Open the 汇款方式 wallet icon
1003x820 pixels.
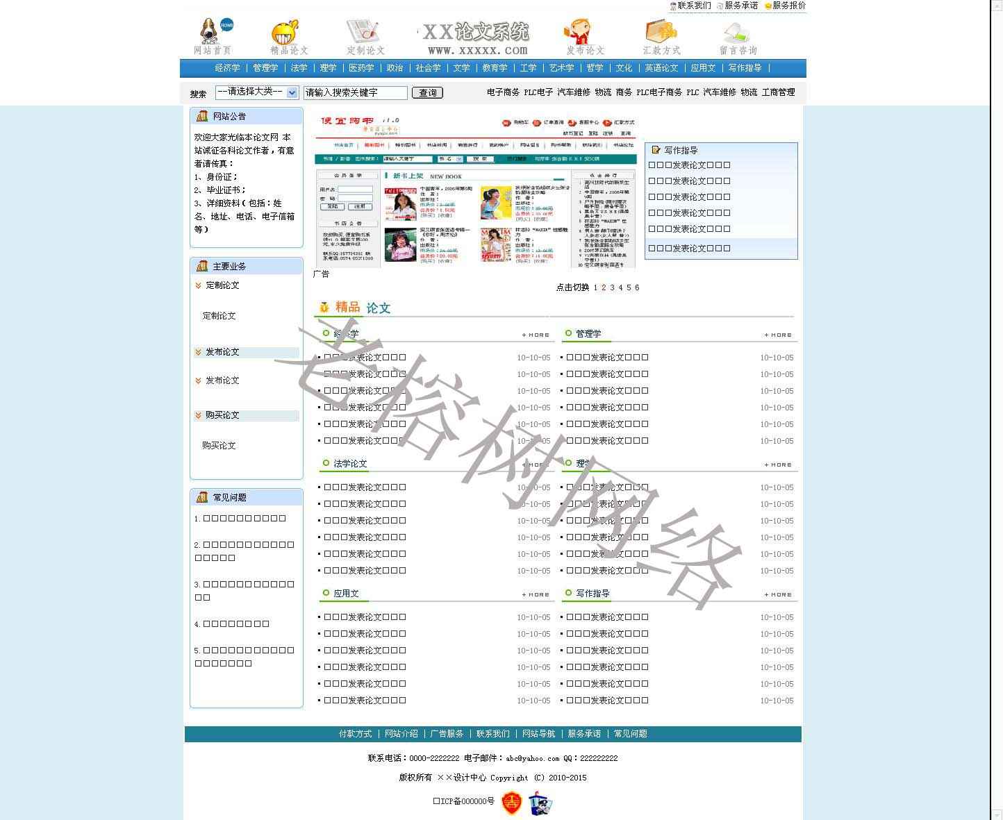661,32
